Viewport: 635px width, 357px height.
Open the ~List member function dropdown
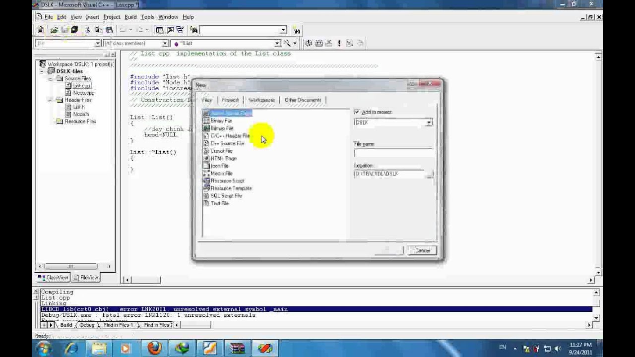pyautogui.click(x=278, y=43)
